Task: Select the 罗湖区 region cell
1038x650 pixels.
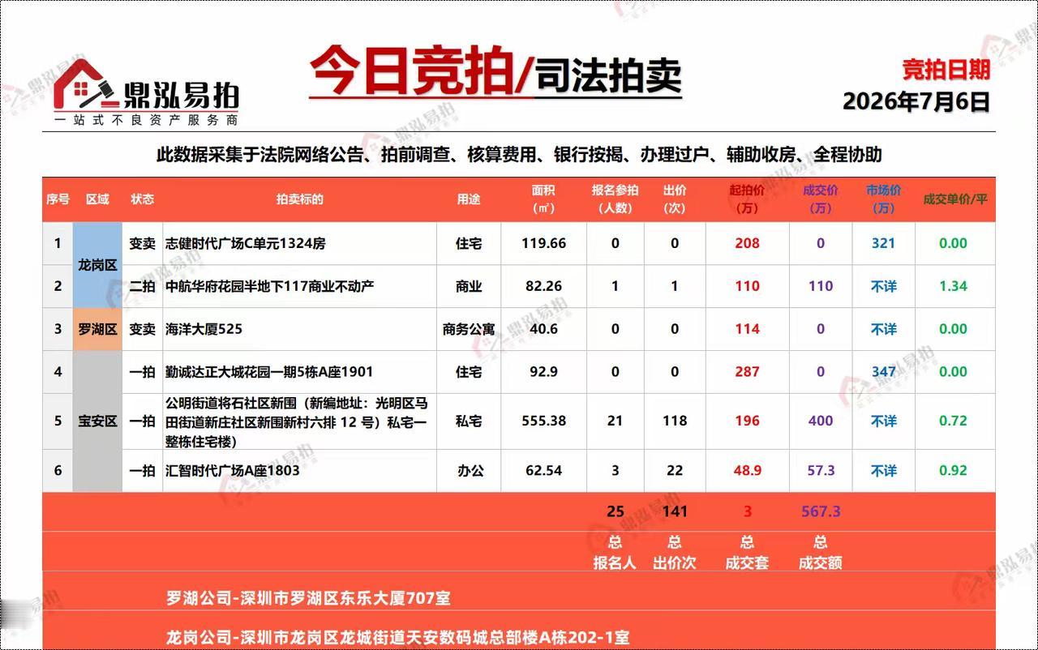Action: (97, 329)
